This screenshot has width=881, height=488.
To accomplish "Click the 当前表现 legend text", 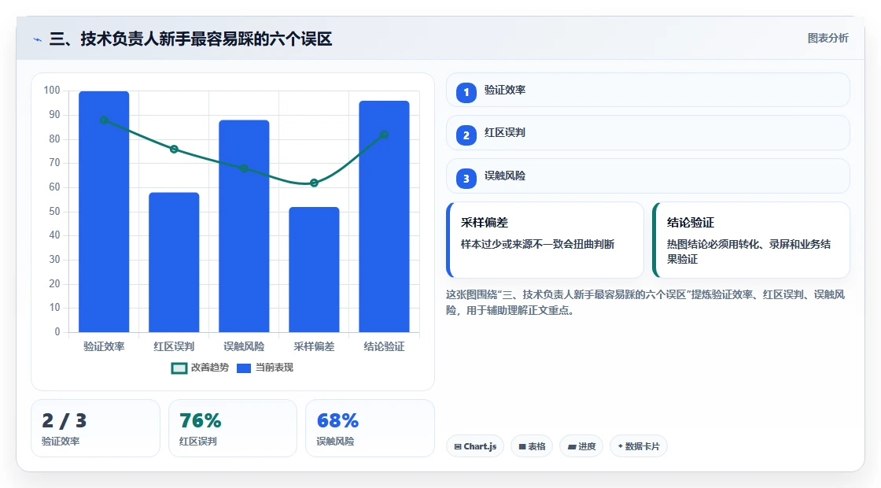I will tap(275, 368).
